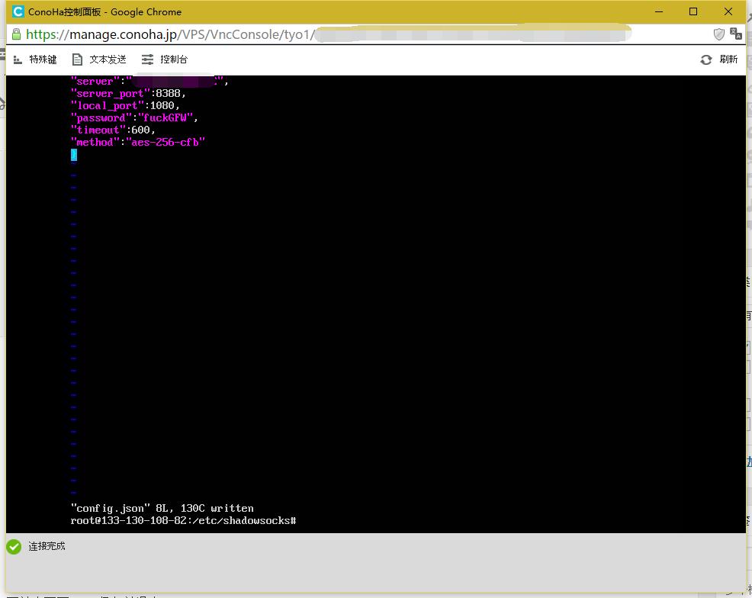Minimize the ConoHa console window

click(x=659, y=11)
